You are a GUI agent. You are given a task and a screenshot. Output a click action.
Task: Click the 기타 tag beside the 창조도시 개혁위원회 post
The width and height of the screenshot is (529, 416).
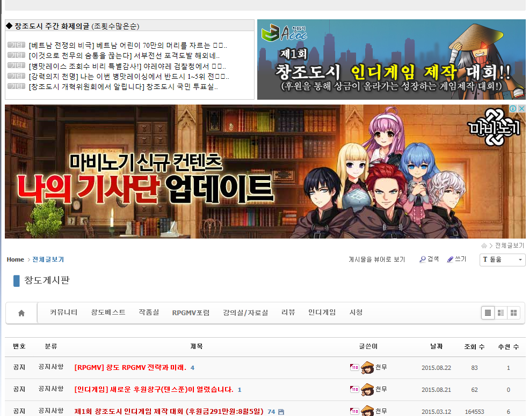(x=17, y=86)
